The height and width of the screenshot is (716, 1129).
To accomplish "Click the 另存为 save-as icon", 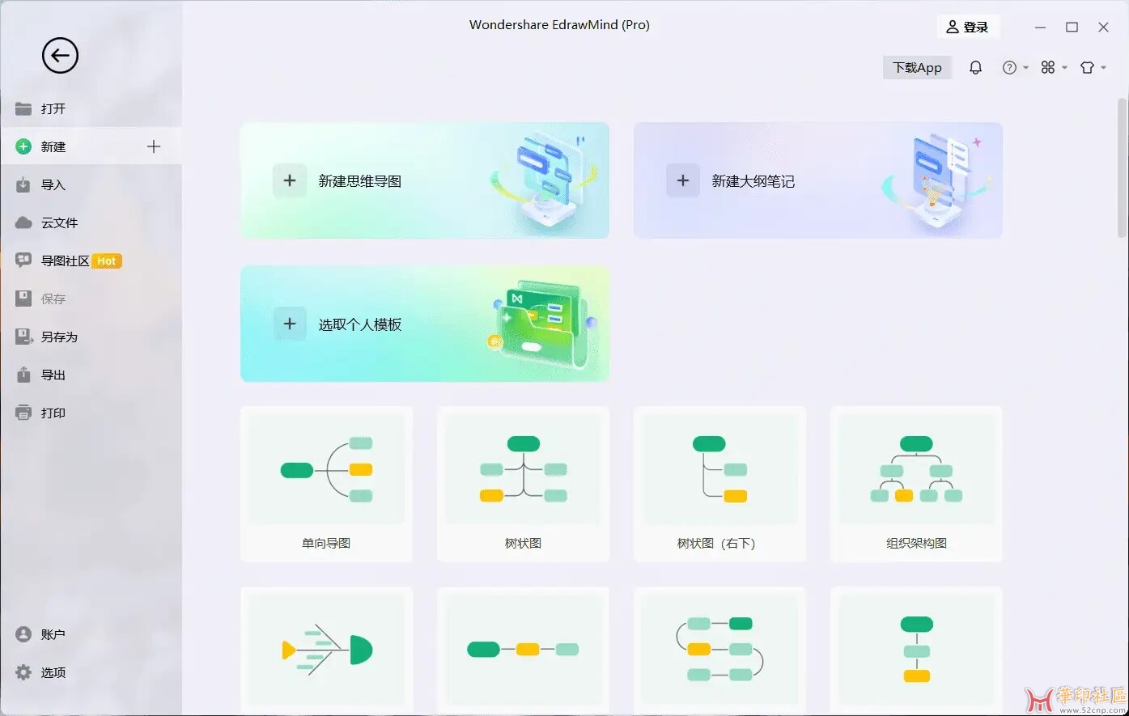I will tap(23, 337).
